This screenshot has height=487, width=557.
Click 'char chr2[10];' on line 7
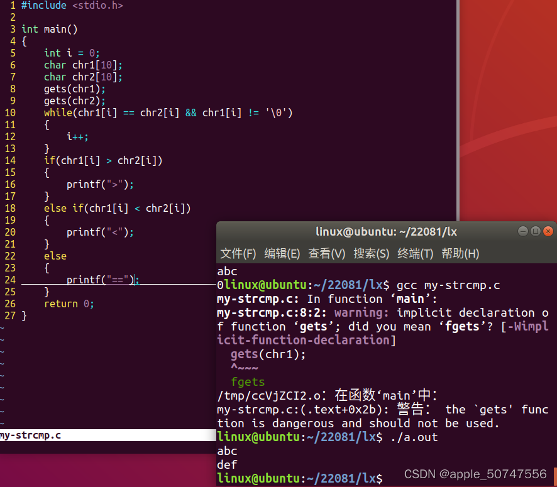tap(83, 77)
